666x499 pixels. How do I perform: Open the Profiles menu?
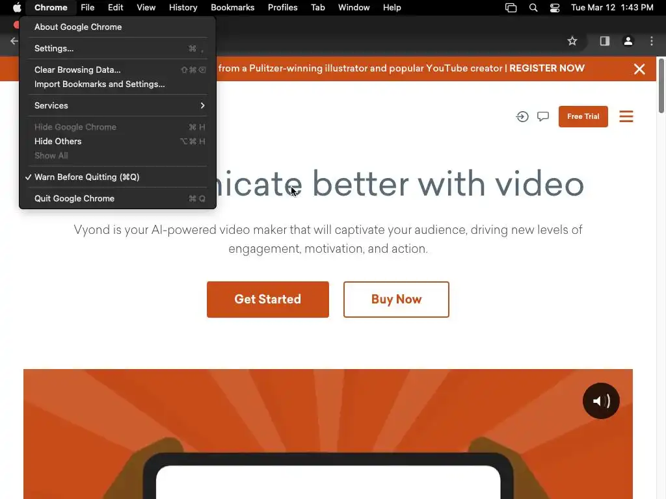pos(282,8)
